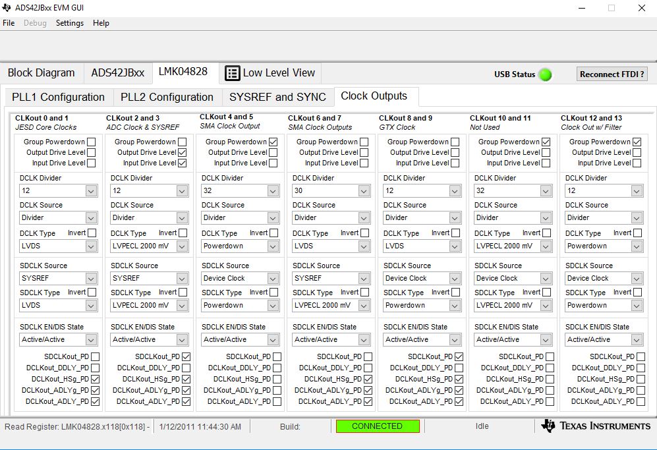Toggle DCLK Type Invert for CLKout 6 and 7
Viewport: 657px width, 450px height.
click(364, 233)
